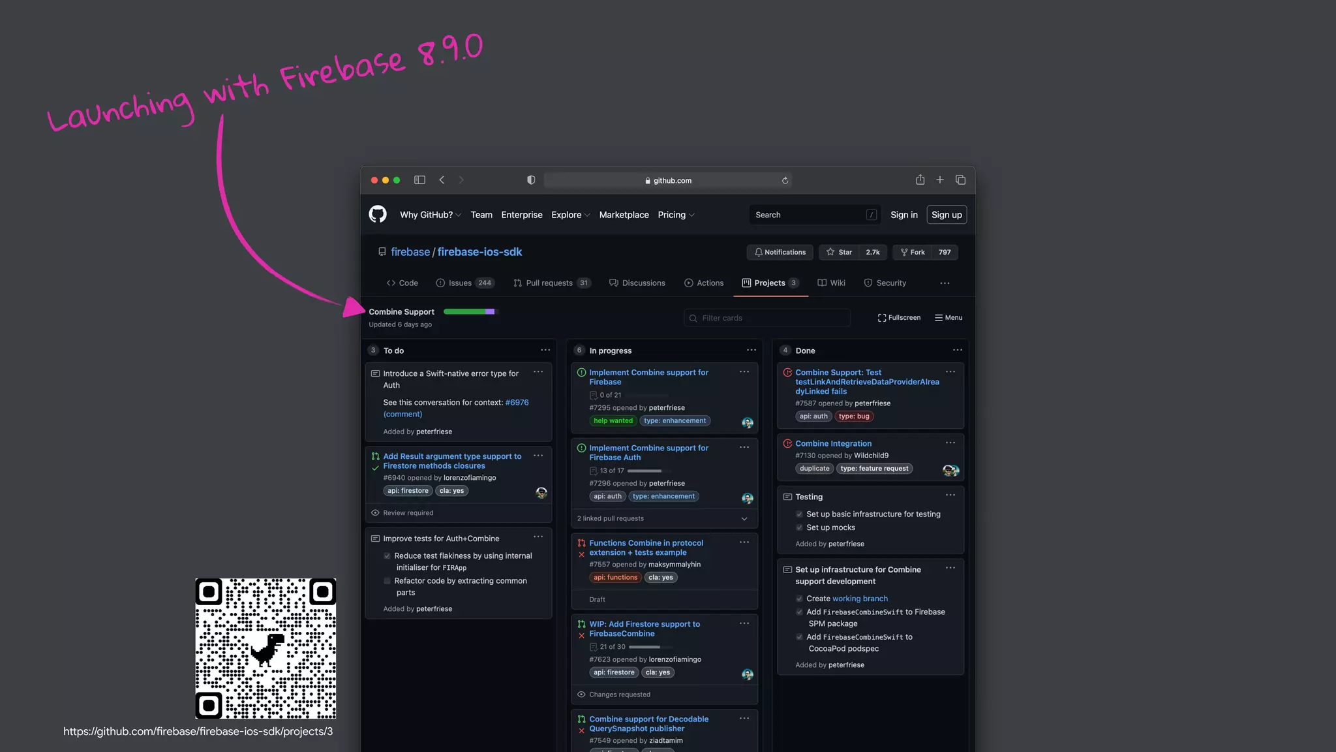Click Fork repository button

click(x=913, y=252)
